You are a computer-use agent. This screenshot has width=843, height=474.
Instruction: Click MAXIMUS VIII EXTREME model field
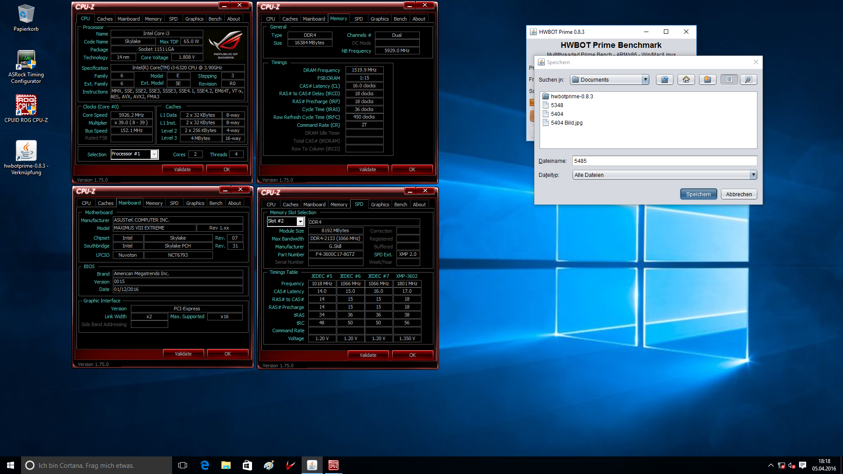click(x=154, y=228)
